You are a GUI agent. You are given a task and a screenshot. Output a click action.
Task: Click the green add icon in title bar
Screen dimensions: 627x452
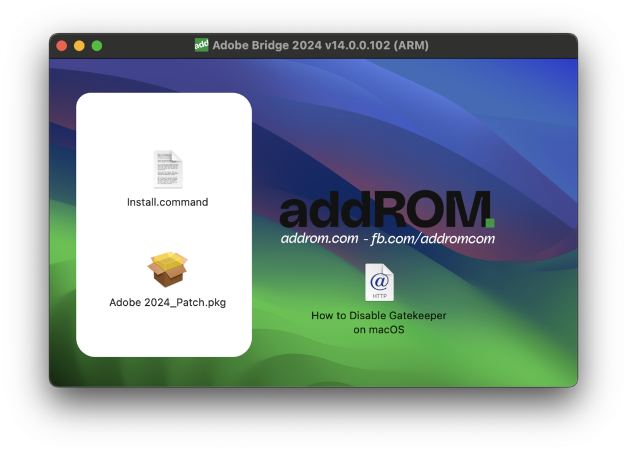pos(201,45)
